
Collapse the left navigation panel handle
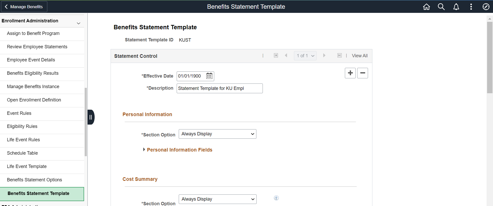[x=91, y=117]
